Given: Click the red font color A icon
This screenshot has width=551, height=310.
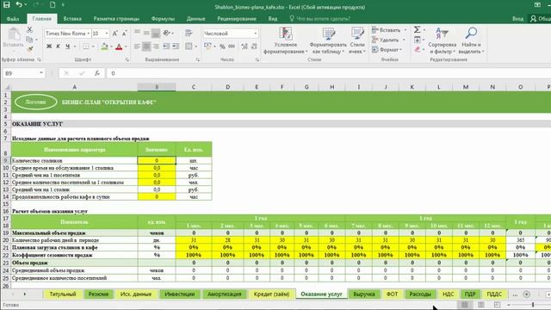Looking at the screenshot, I should pos(119,46).
